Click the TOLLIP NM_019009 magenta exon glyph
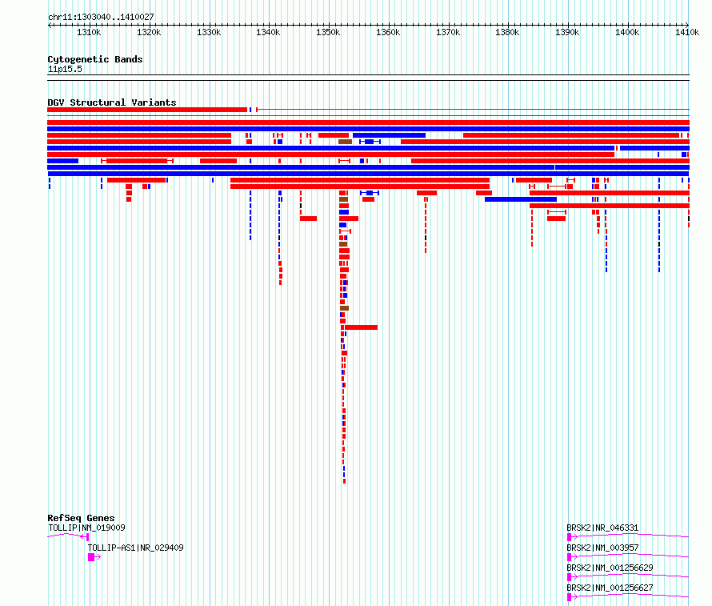712x606 pixels. [x=87, y=537]
